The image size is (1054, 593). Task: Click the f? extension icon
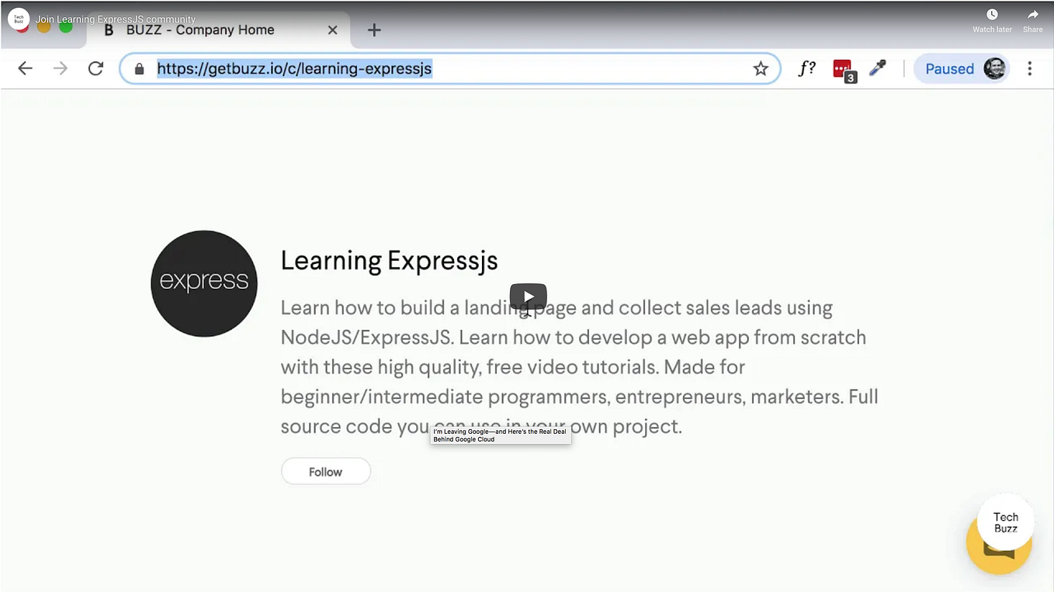click(807, 68)
